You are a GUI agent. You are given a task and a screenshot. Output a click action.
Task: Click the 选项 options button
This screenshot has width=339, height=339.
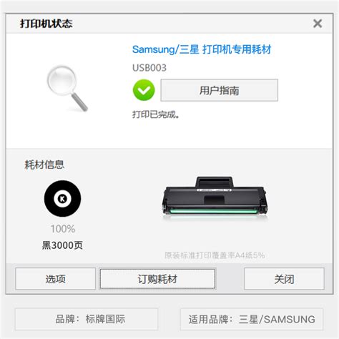pos(56,279)
